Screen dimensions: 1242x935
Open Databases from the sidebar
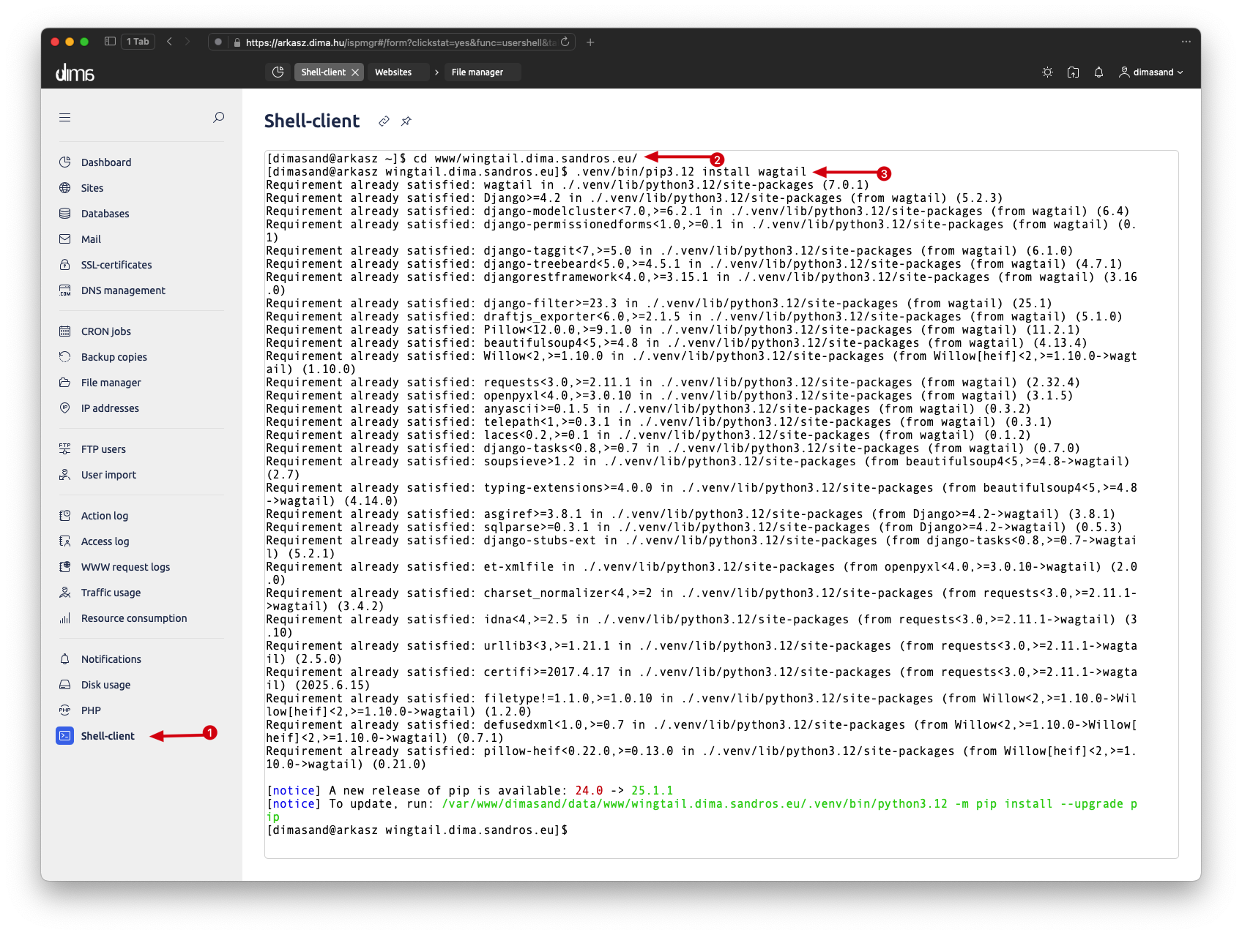[105, 214]
